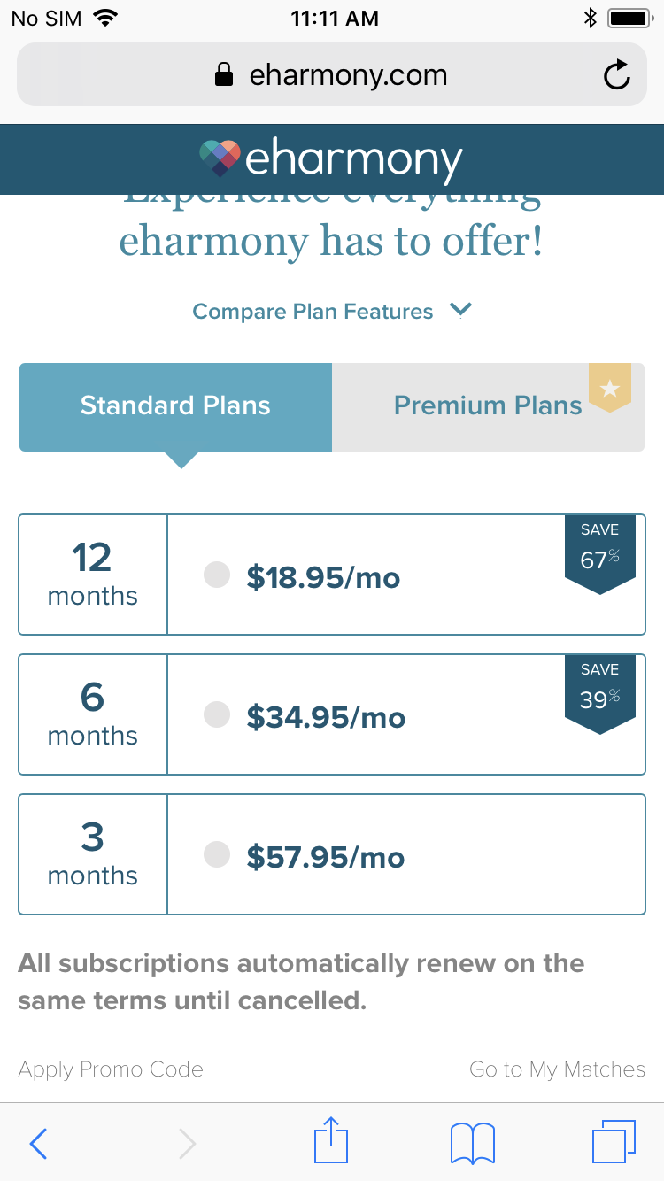The height and width of the screenshot is (1181, 664).
Task: Tap the 12 months plan duration box
Action: point(93,575)
